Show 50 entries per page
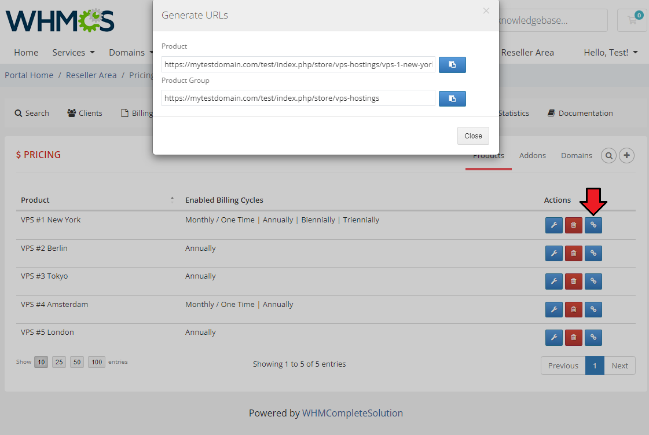 pos(77,362)
